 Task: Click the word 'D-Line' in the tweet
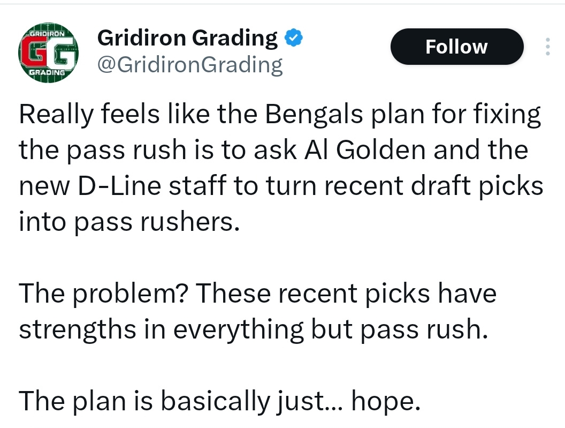coord(120,186)
